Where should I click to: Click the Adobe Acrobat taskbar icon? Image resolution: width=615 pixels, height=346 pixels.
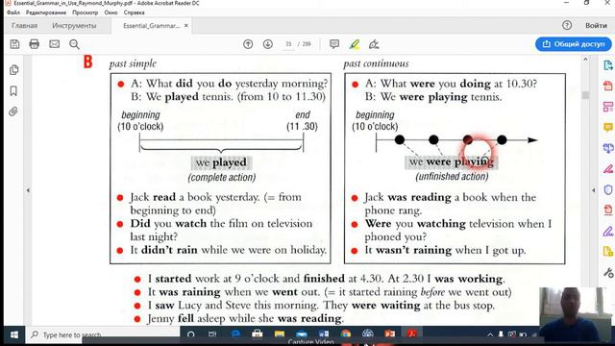(411, 334)
